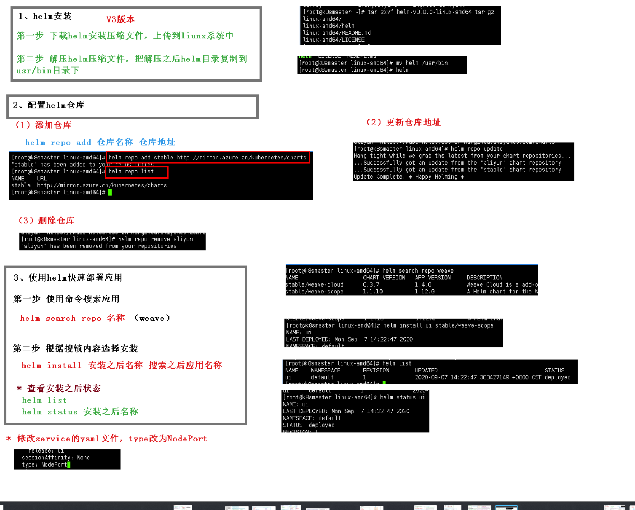Viewport: 635px width, 510px height.
Task: Click the line '第一步 使用命令搜索应用'
Action: (x=67, y=299)
